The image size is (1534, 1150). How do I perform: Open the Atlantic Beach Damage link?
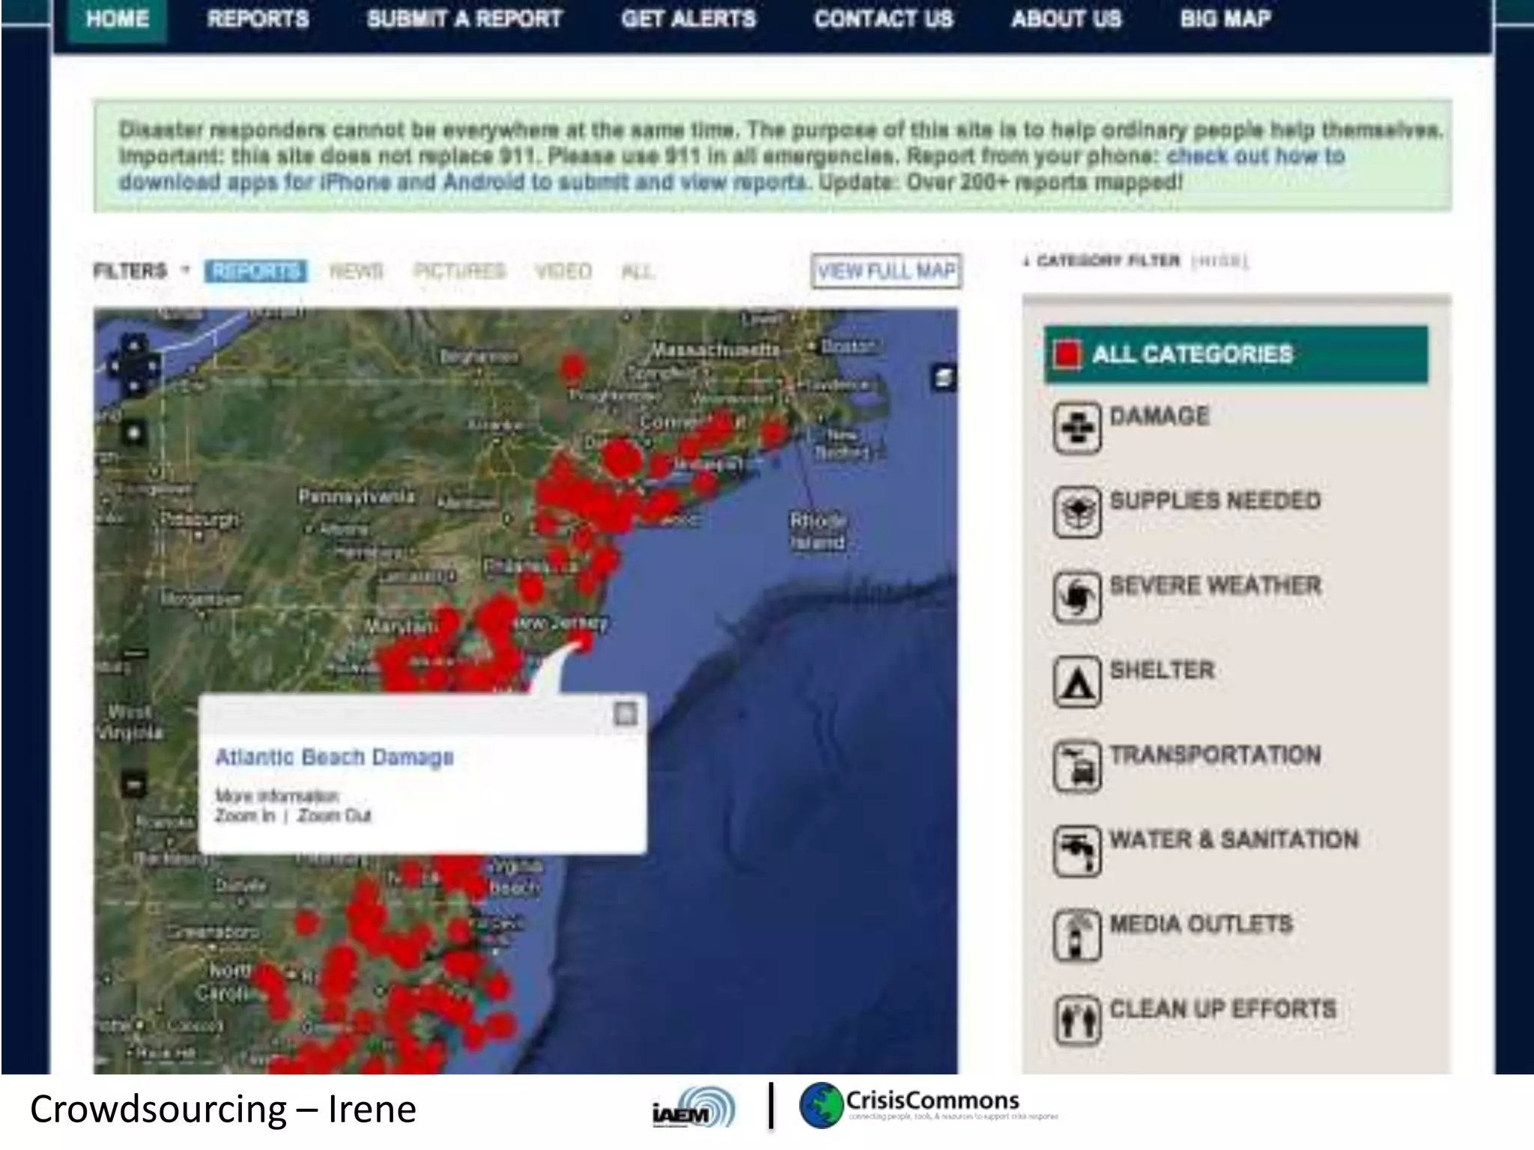tap(334, 758)
